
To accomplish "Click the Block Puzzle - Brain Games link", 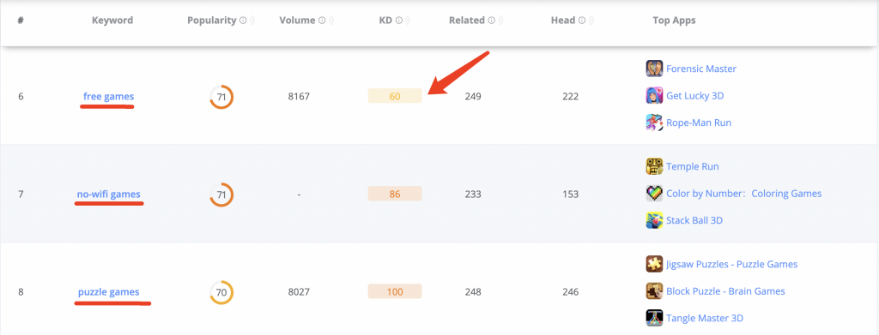I will coord(725,291).
